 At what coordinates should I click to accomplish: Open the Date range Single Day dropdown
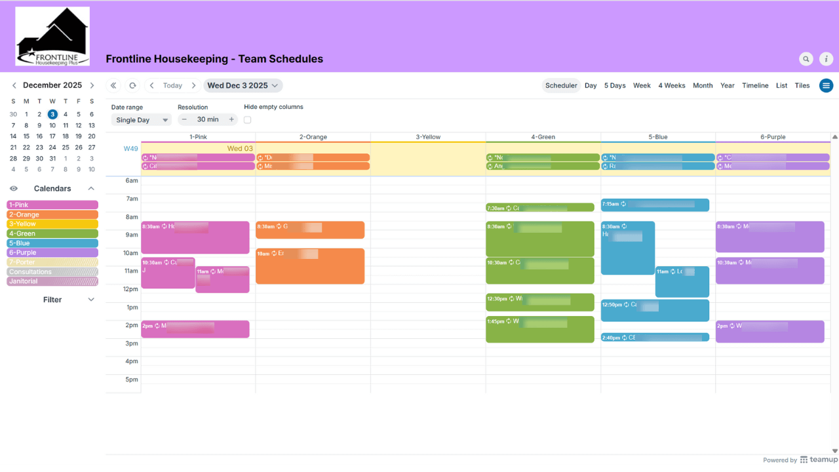coord(142,120)
